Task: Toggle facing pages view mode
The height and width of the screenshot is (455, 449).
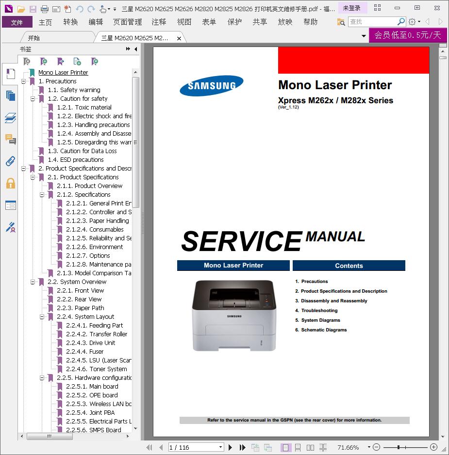Action: tap(310, 447)
